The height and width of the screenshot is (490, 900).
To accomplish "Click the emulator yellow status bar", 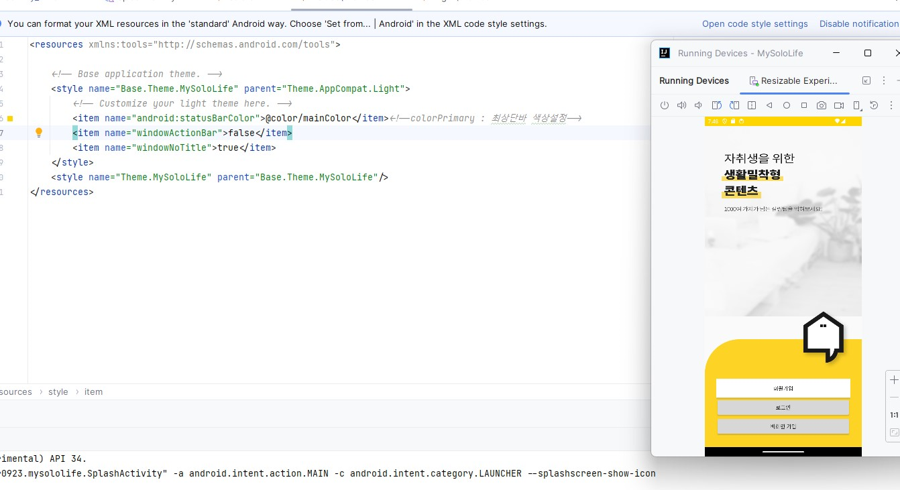I will tap(783, 121).
